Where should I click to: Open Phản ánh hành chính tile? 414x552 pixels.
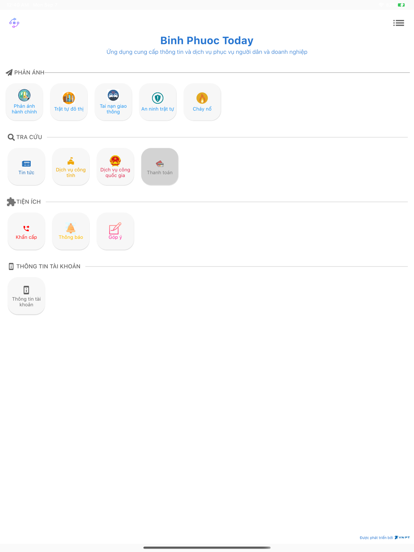coord(24,102)
